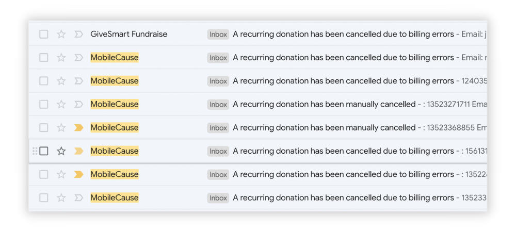The image size is (516, 232).
Task: Click highlighted MobileCause sender on row 135233
Action: (x=115, y=198)
